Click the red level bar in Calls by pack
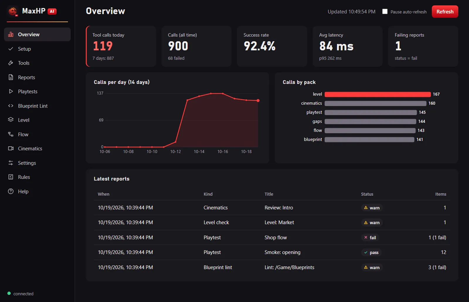 click(x=378, y=94)
